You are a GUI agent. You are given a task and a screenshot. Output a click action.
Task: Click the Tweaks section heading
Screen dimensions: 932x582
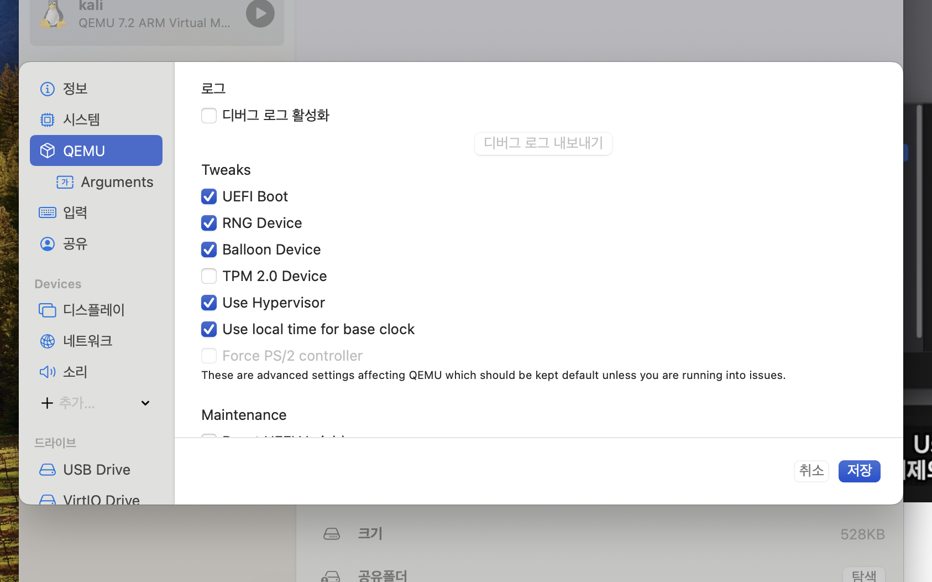pos(226,170)
